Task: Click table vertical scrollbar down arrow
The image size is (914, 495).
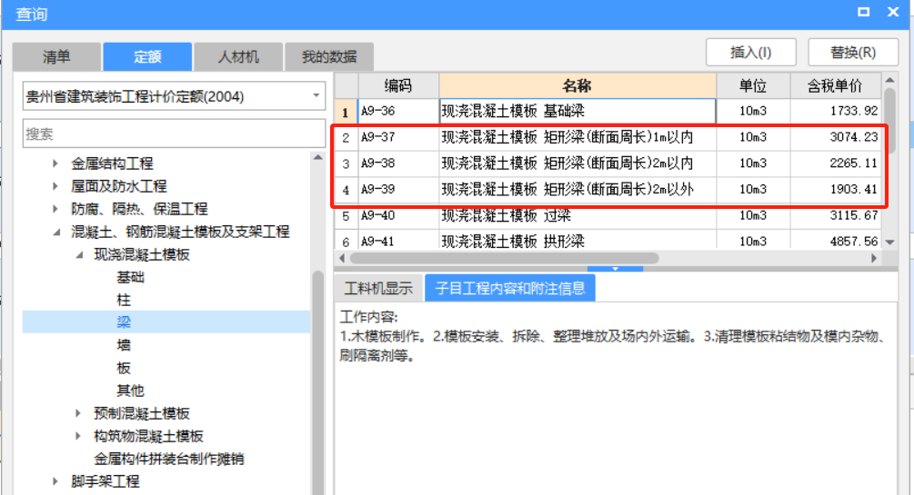Action: click(x=889, y=242)
